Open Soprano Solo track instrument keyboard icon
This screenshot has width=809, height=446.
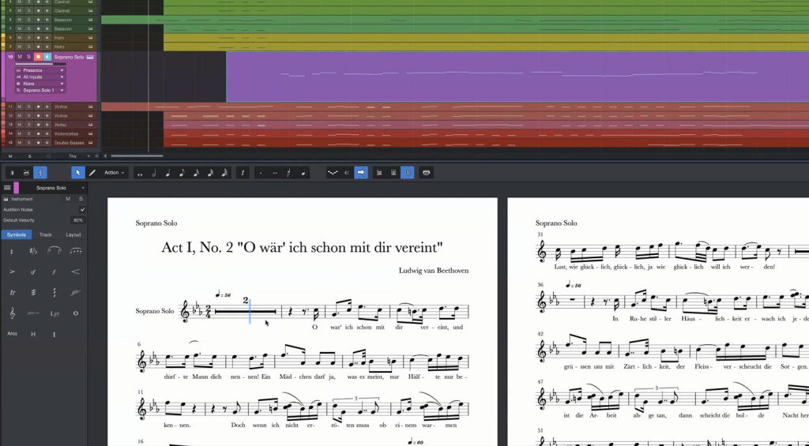pyautogui.click(x=90, y=57)
